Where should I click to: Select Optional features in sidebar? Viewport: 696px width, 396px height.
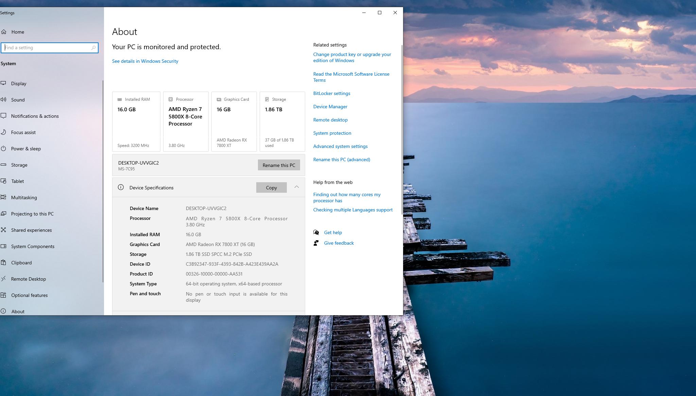click(29, 295)
